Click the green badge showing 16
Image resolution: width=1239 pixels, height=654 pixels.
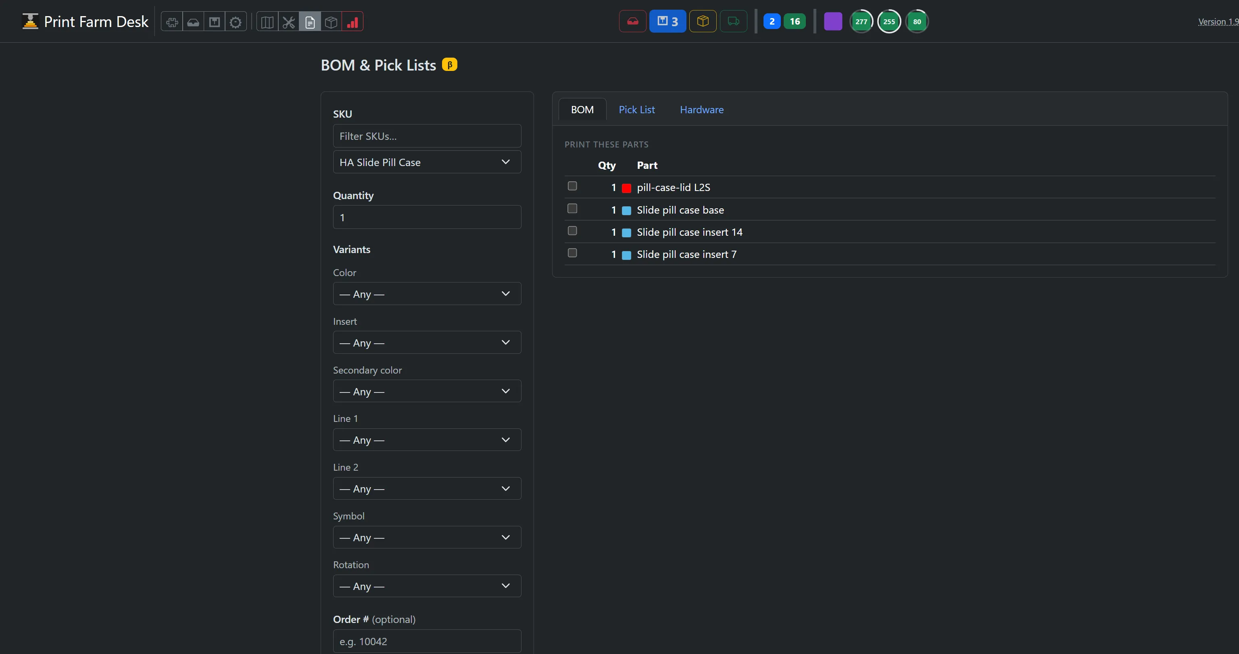[x=795, y=21]
